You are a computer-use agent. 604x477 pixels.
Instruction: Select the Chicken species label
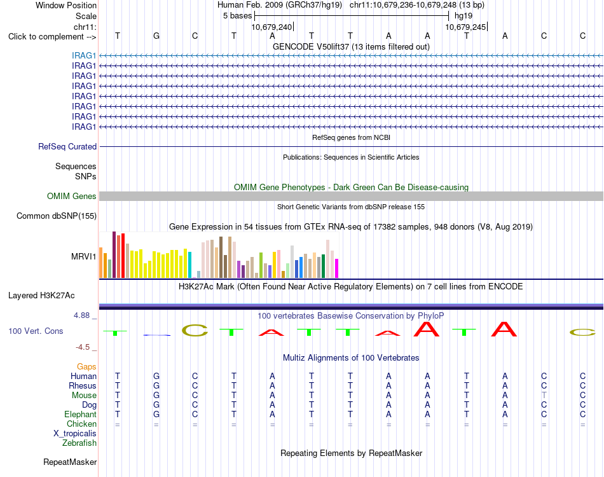tap(81, 424)
